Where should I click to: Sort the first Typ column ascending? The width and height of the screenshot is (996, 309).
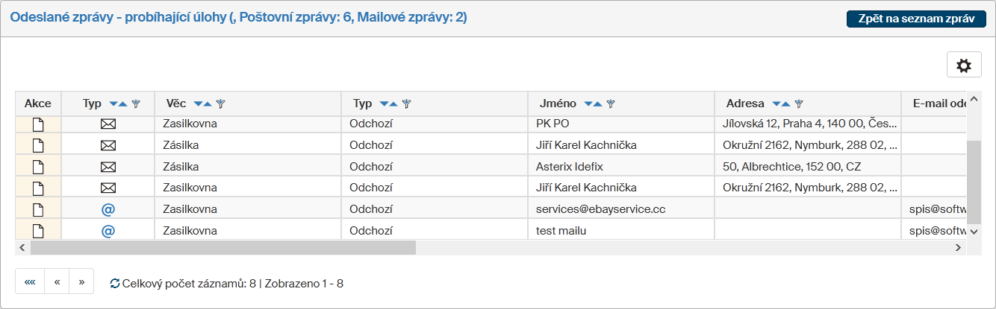123,104
